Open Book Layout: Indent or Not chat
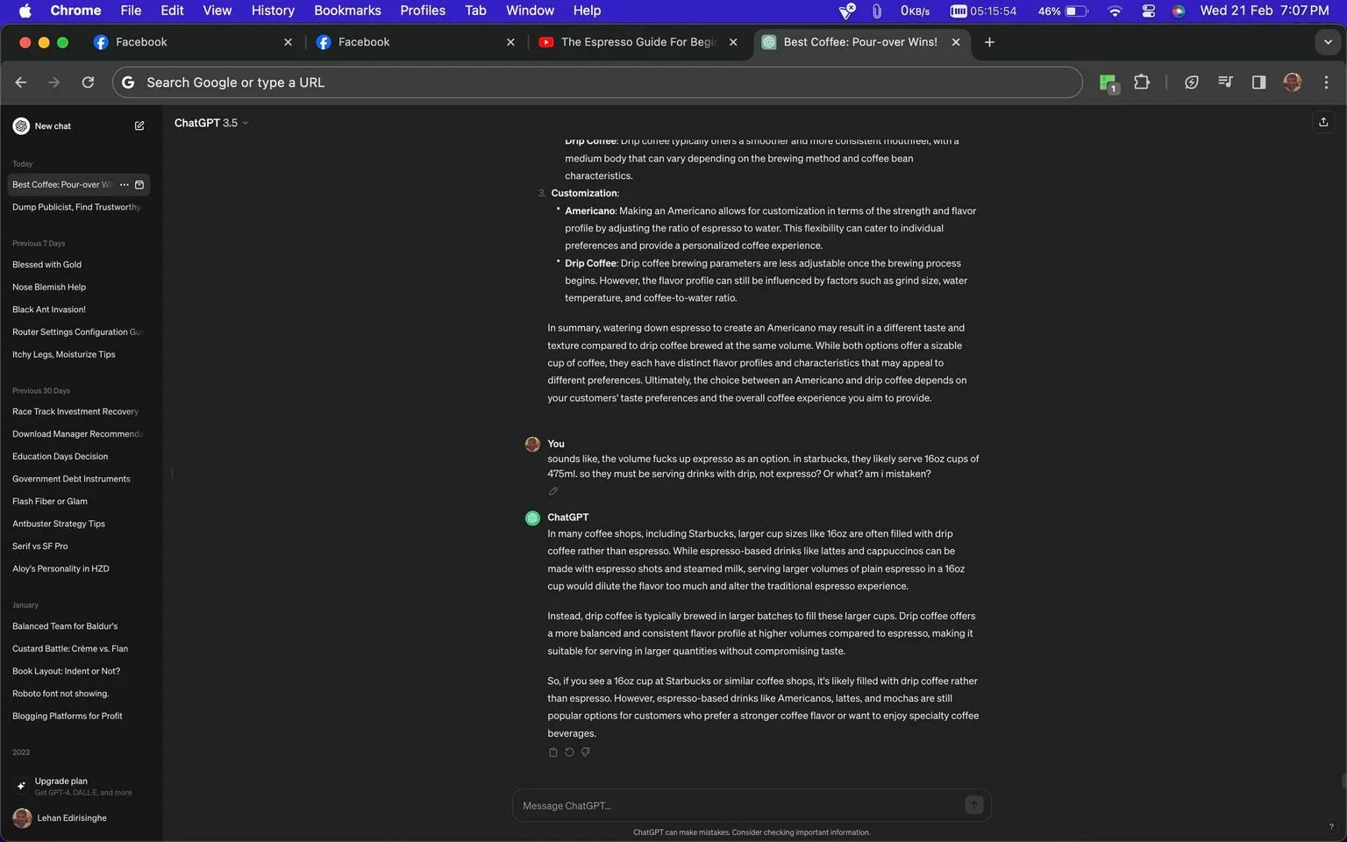The width and height of the screenshot is (1347, 842). [x=67, y=672]
